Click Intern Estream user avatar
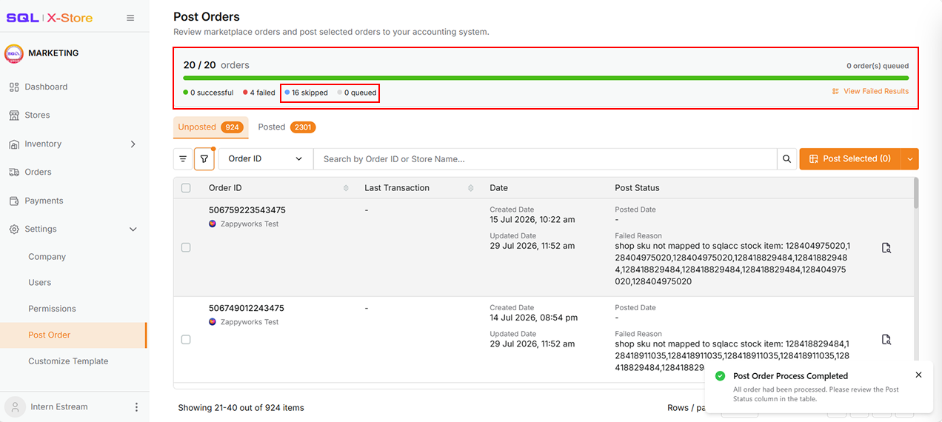This screenshot has width=942, height=422. 15,406
